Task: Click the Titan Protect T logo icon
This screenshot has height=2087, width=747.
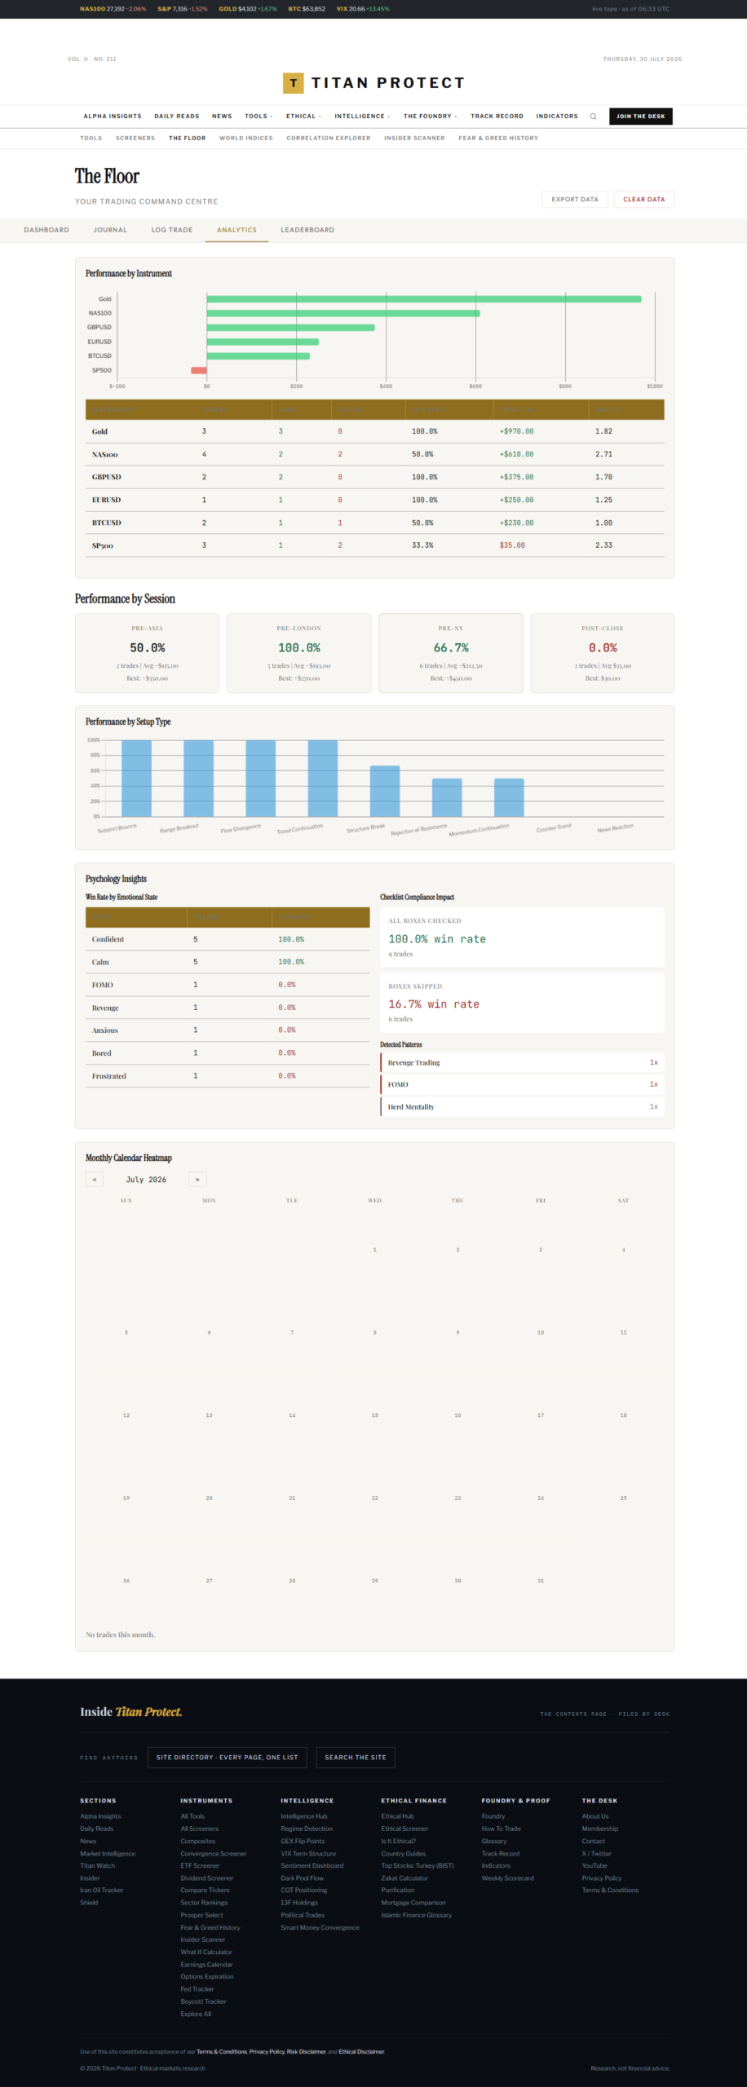Action: pos(293,83)
